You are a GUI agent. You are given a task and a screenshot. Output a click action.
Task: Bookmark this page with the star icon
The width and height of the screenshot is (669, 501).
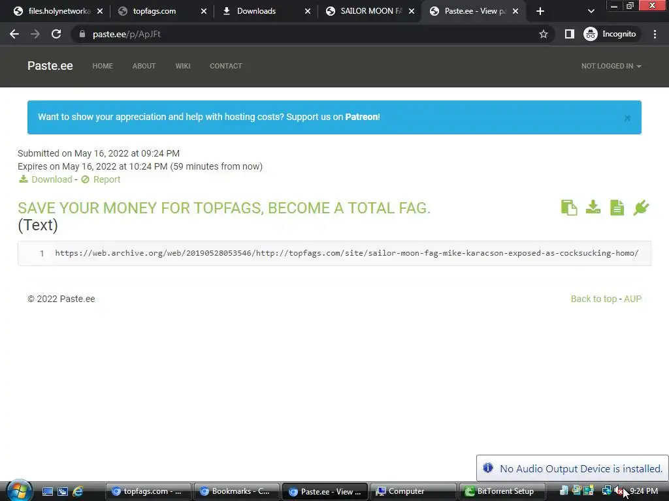[543, 34]
